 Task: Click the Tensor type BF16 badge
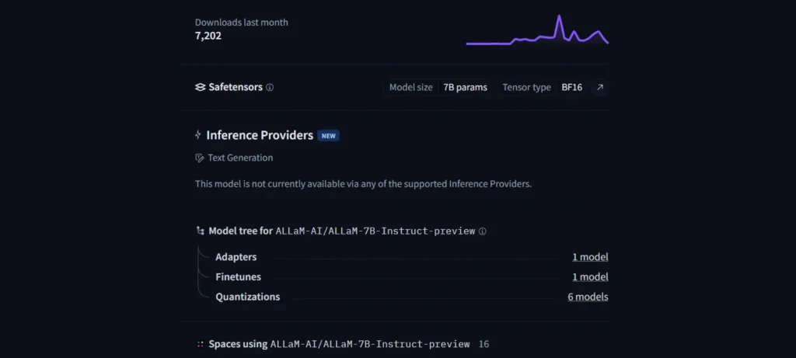click(x=542, y=87)
